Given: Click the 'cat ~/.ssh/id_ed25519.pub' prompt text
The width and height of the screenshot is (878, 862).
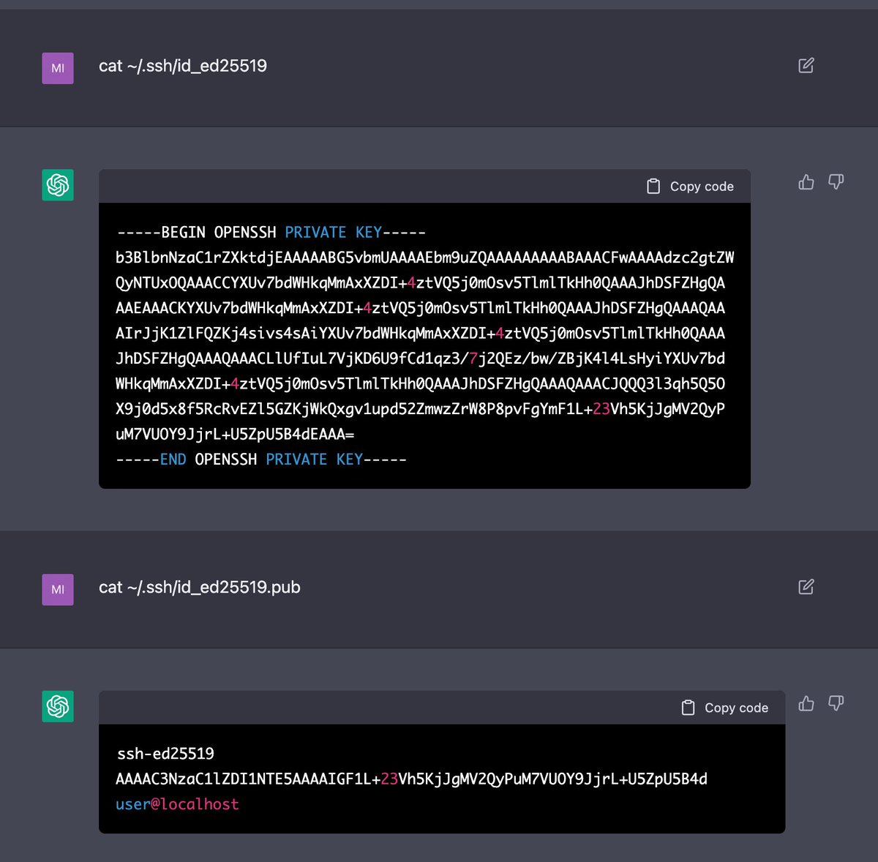Looking at the screenshot, I should [200, 588].
